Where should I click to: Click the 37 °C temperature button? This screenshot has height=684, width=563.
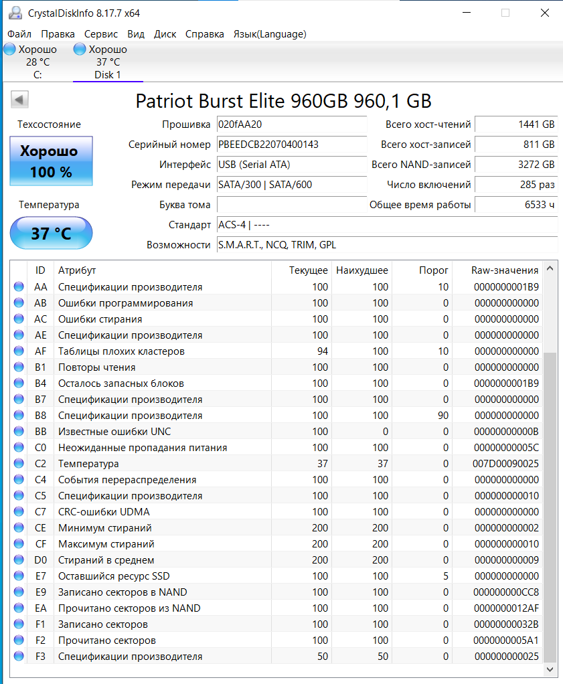(51, 234)
